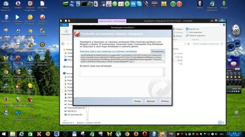245x137 pixels.
Task: Open Mozilla Firefox desktop icon
Action: [6, 102]
